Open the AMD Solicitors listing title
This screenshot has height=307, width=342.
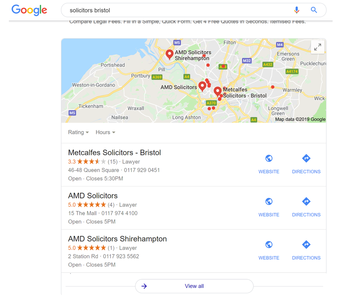[x=93, y=196]
